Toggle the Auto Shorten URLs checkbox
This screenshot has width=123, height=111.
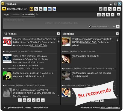click(x=90, y=27)
